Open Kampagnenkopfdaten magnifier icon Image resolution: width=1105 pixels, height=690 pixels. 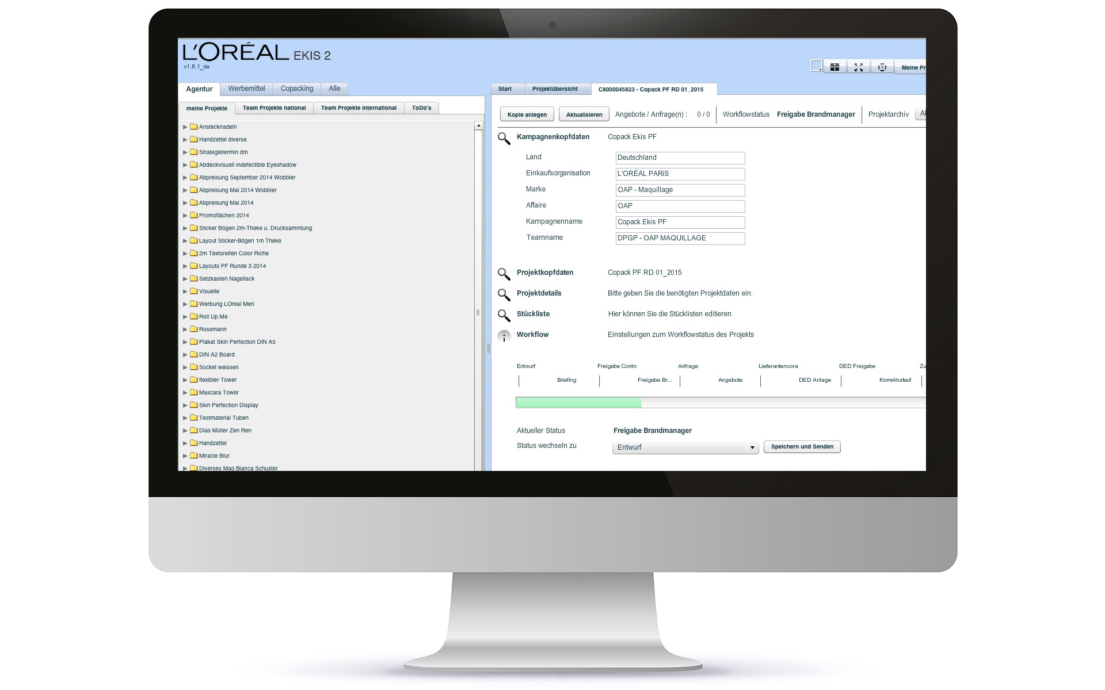[504, 138]
